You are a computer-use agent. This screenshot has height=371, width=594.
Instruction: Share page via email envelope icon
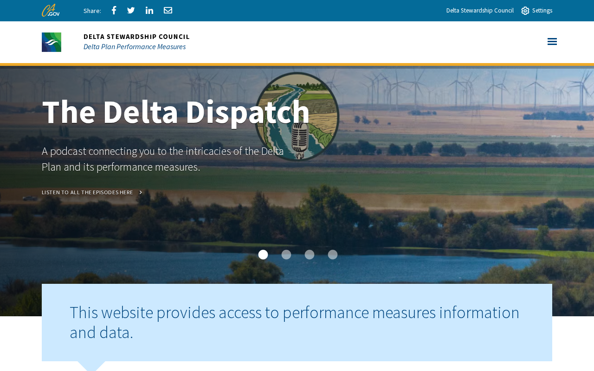click(168, 10)
